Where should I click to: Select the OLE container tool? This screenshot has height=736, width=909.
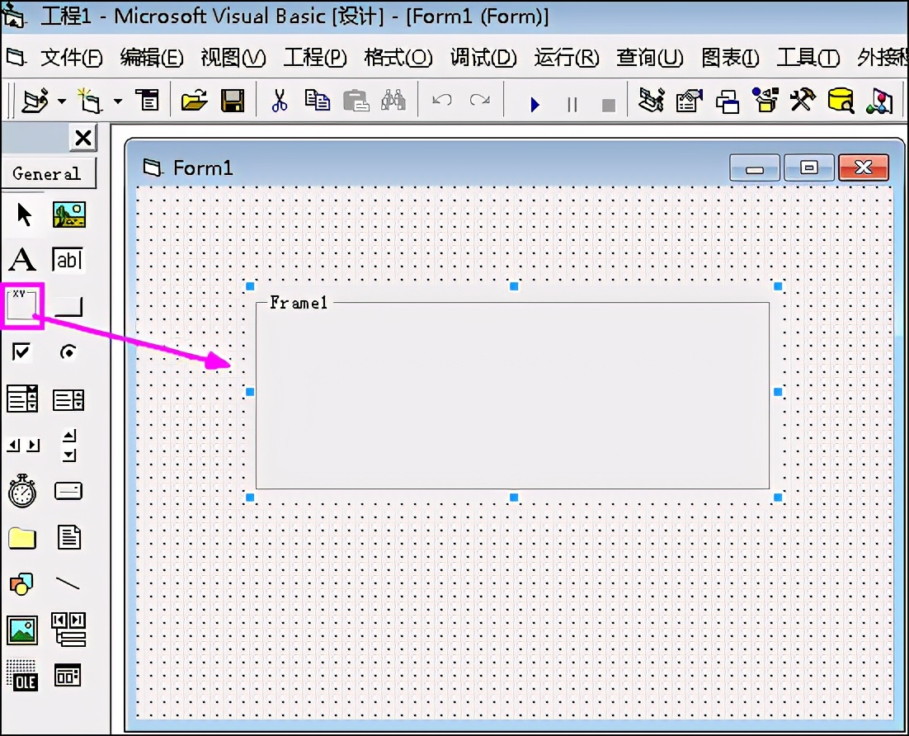pyautogui.click(x=22, y=676)
